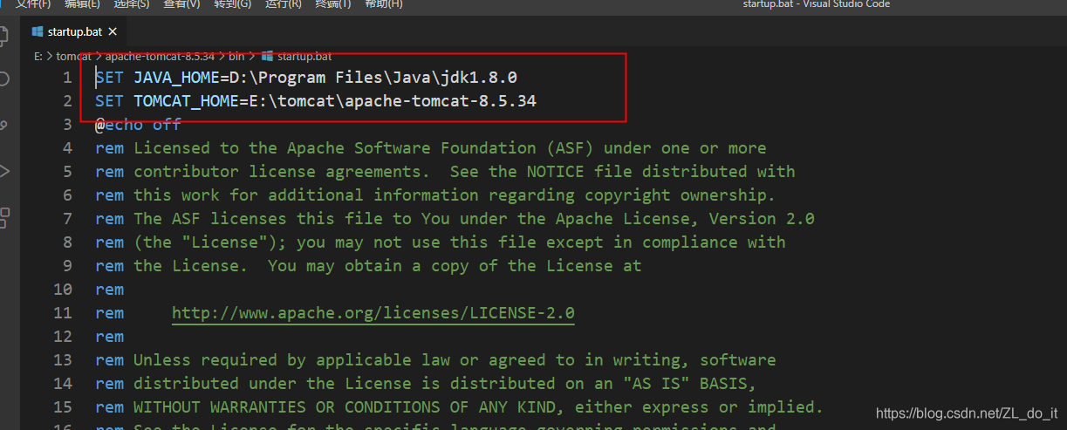Click the '@echo off' line
This screenshot has width=1067, height=430.
click(x=138, y=125)
